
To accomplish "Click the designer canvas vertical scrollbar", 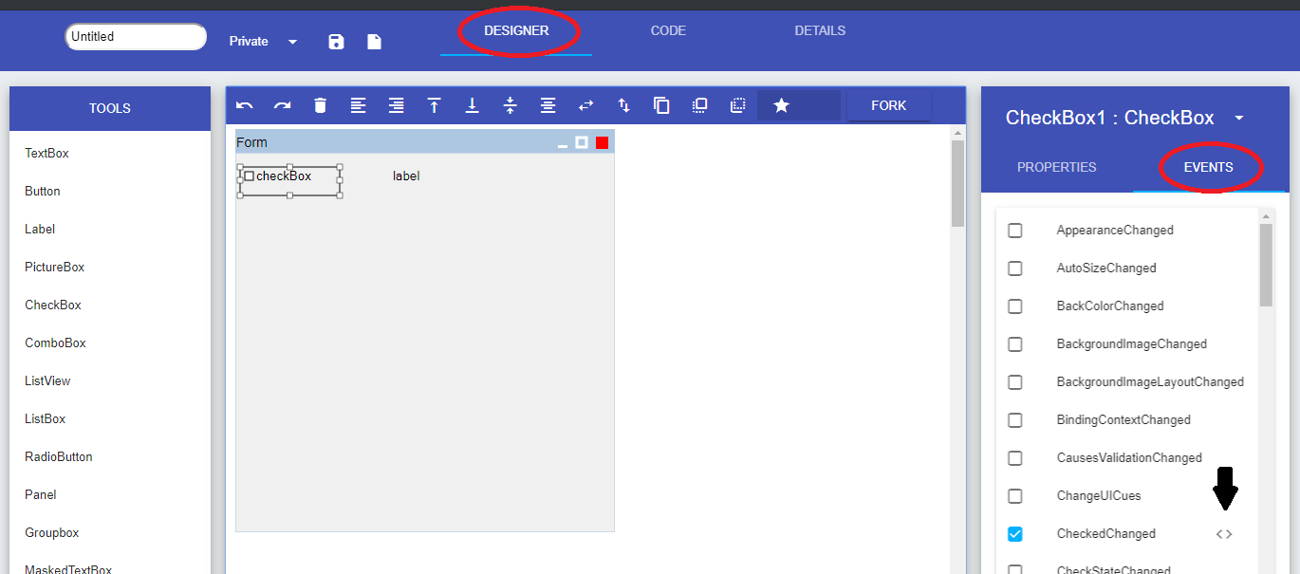I will 957,183.
